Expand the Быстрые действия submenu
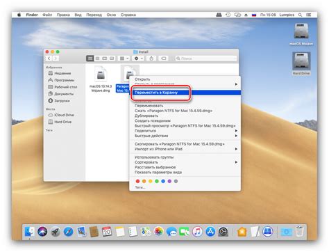The width and height of the screenshot is (329, 252). [185, 136]
